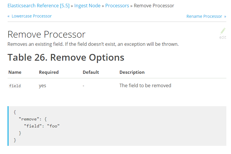
Task: Click the "Removes an existing field" paragraph
Action: (x=93, y=44)
